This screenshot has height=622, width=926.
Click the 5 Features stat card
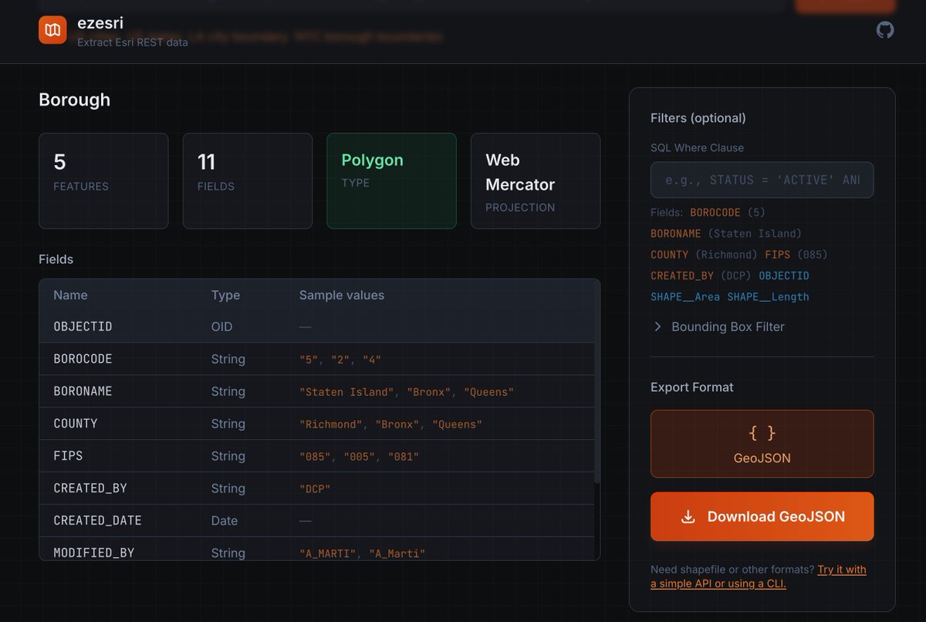click(103, 181)
